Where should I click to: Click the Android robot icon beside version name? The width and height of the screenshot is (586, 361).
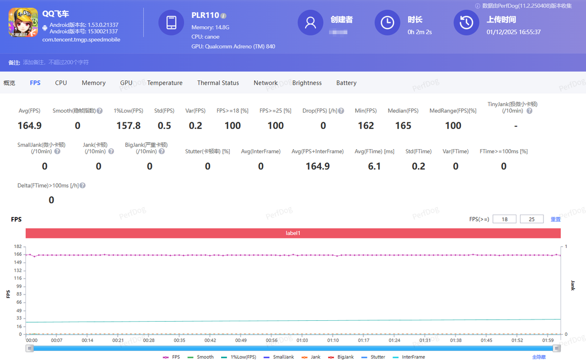pos(45,28)
